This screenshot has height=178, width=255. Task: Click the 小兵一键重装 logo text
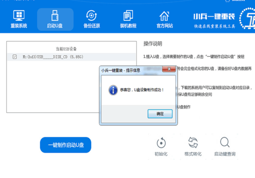click(x=214, y=17)
